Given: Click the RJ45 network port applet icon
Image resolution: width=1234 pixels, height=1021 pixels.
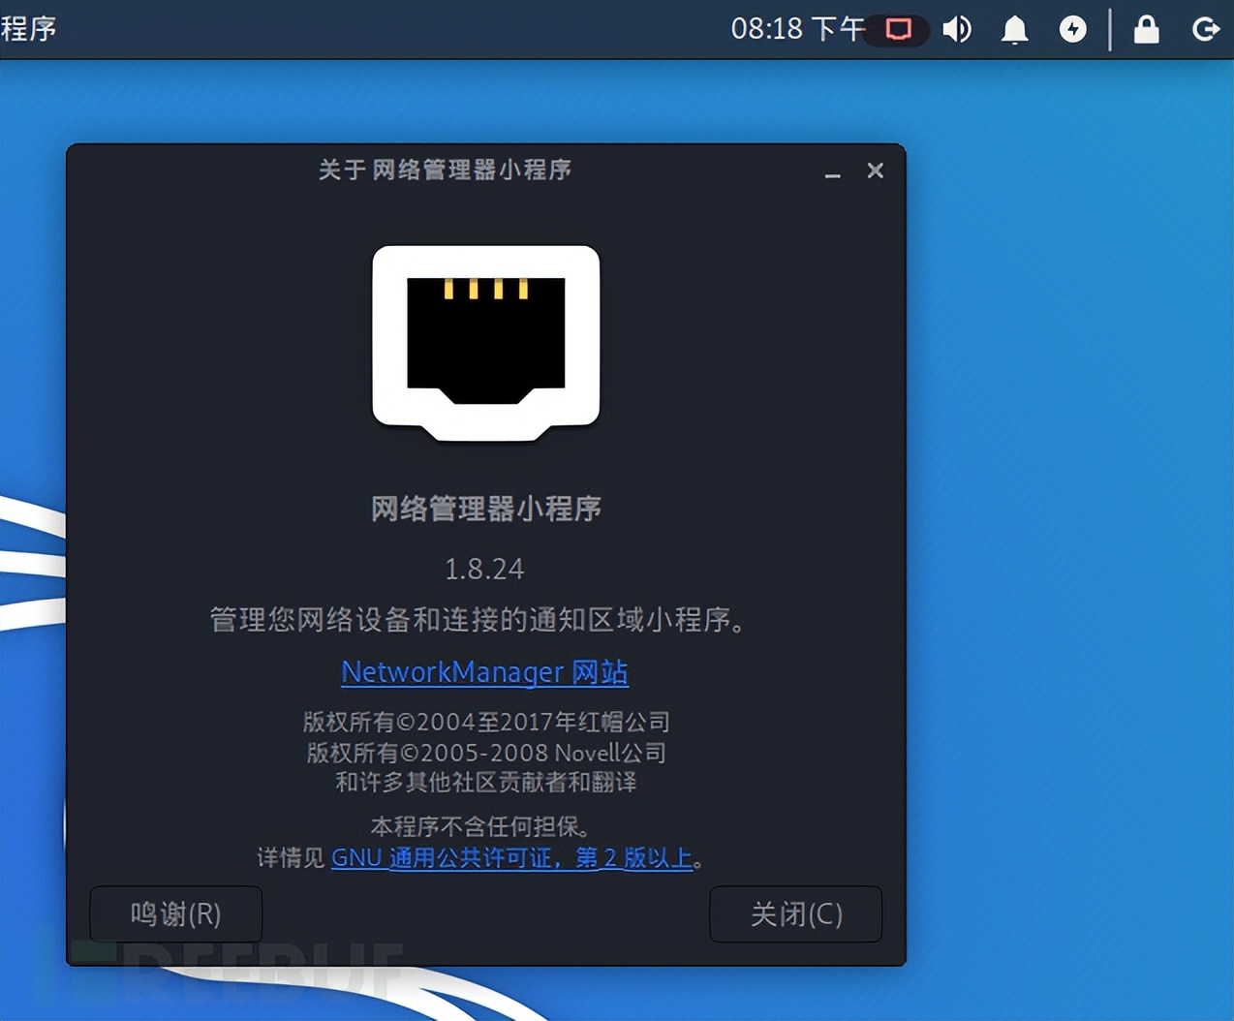Looking at the screenshot, I should pyautogui.click(x=485, y=342).
